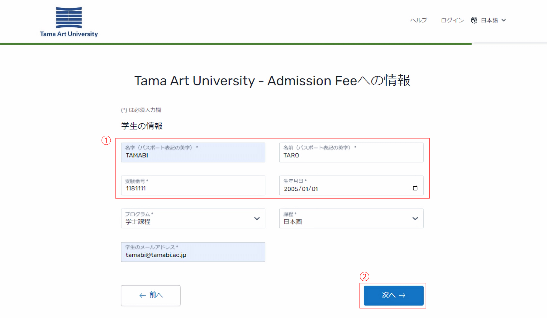Click the 受験番号 field with 1181111
This screenshot has height=318, width=547.
pos(193,185)
